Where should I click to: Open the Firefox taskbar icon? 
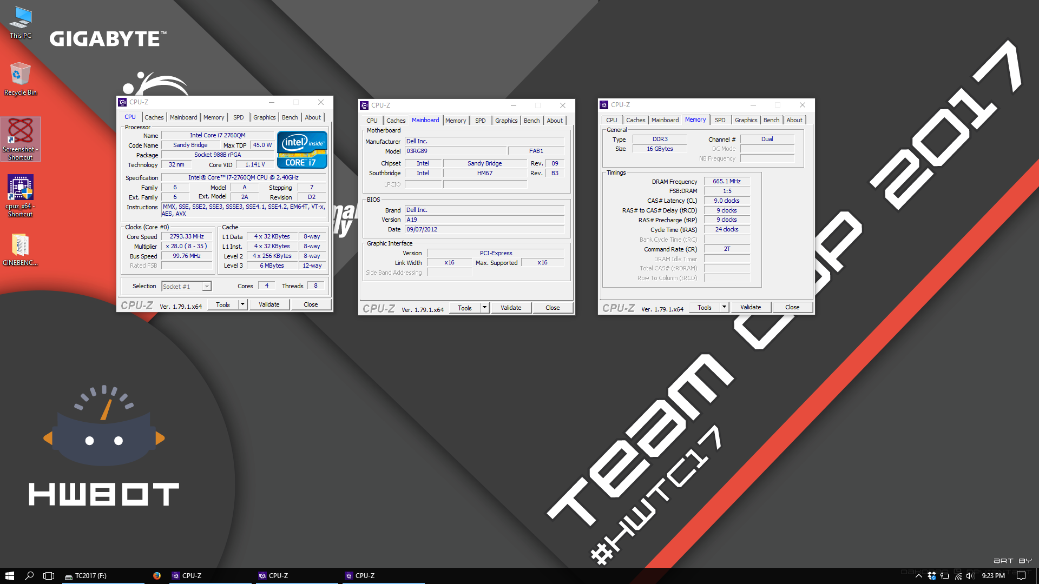click(x=157, y=576)
